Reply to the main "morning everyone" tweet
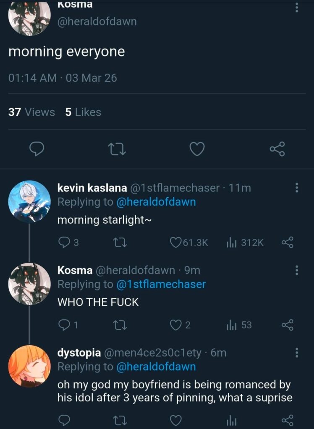The width and height of the screenshot is (314, 429). [37, 149]
